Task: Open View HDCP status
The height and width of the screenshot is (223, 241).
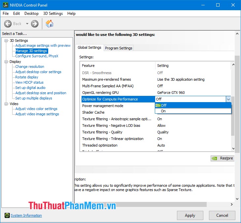Action: click(x=29, y=82)
